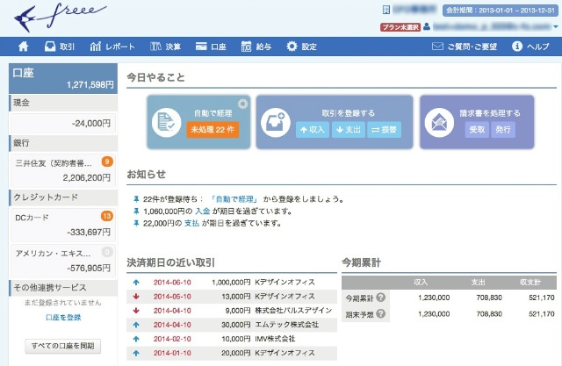Click the 収入 column header
The image size is (562, 366).
click(x=421, y=283)
